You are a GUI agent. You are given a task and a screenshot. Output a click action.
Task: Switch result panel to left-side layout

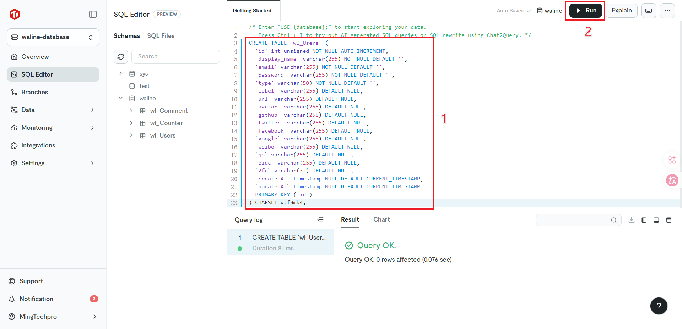coord(644,220)
